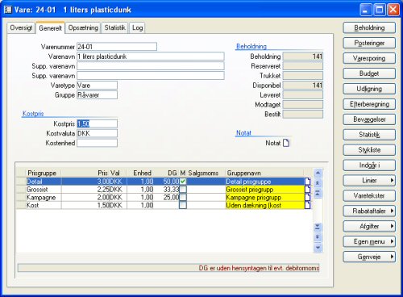
Task: Click the Varesporing button
Action: (x=369, y=58)
